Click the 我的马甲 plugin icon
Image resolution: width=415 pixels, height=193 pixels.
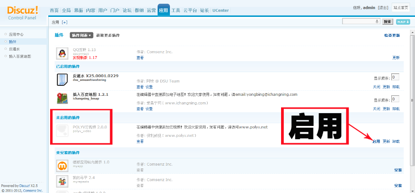pyautogui.click(x=62, y=181)
